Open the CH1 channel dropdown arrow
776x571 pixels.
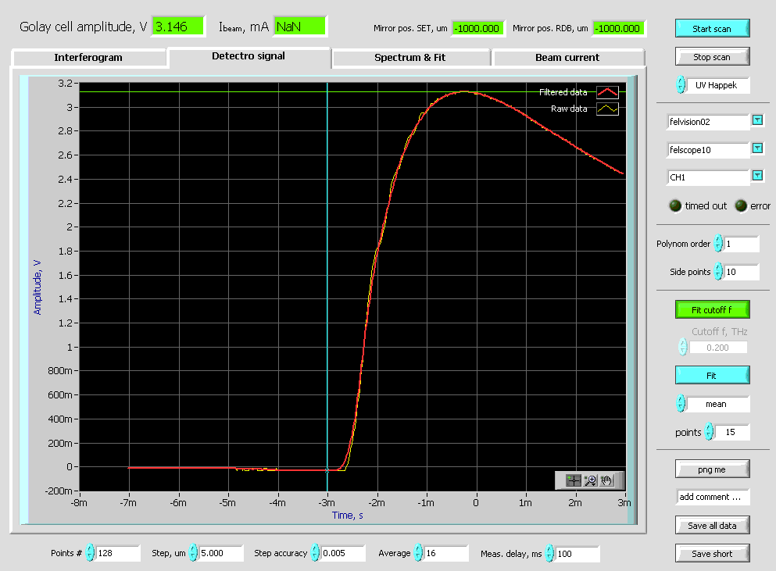pyautogui.click(x=757, y=176)
